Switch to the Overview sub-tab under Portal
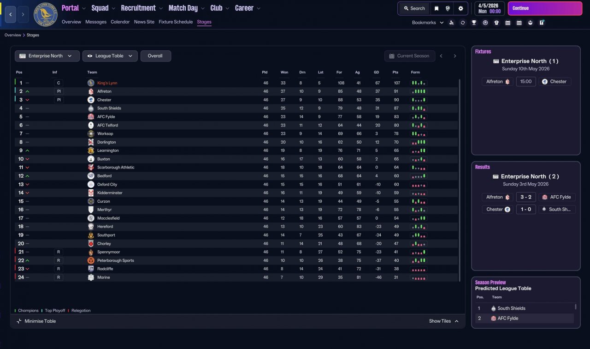590x349 pixels. pos(71,22)
